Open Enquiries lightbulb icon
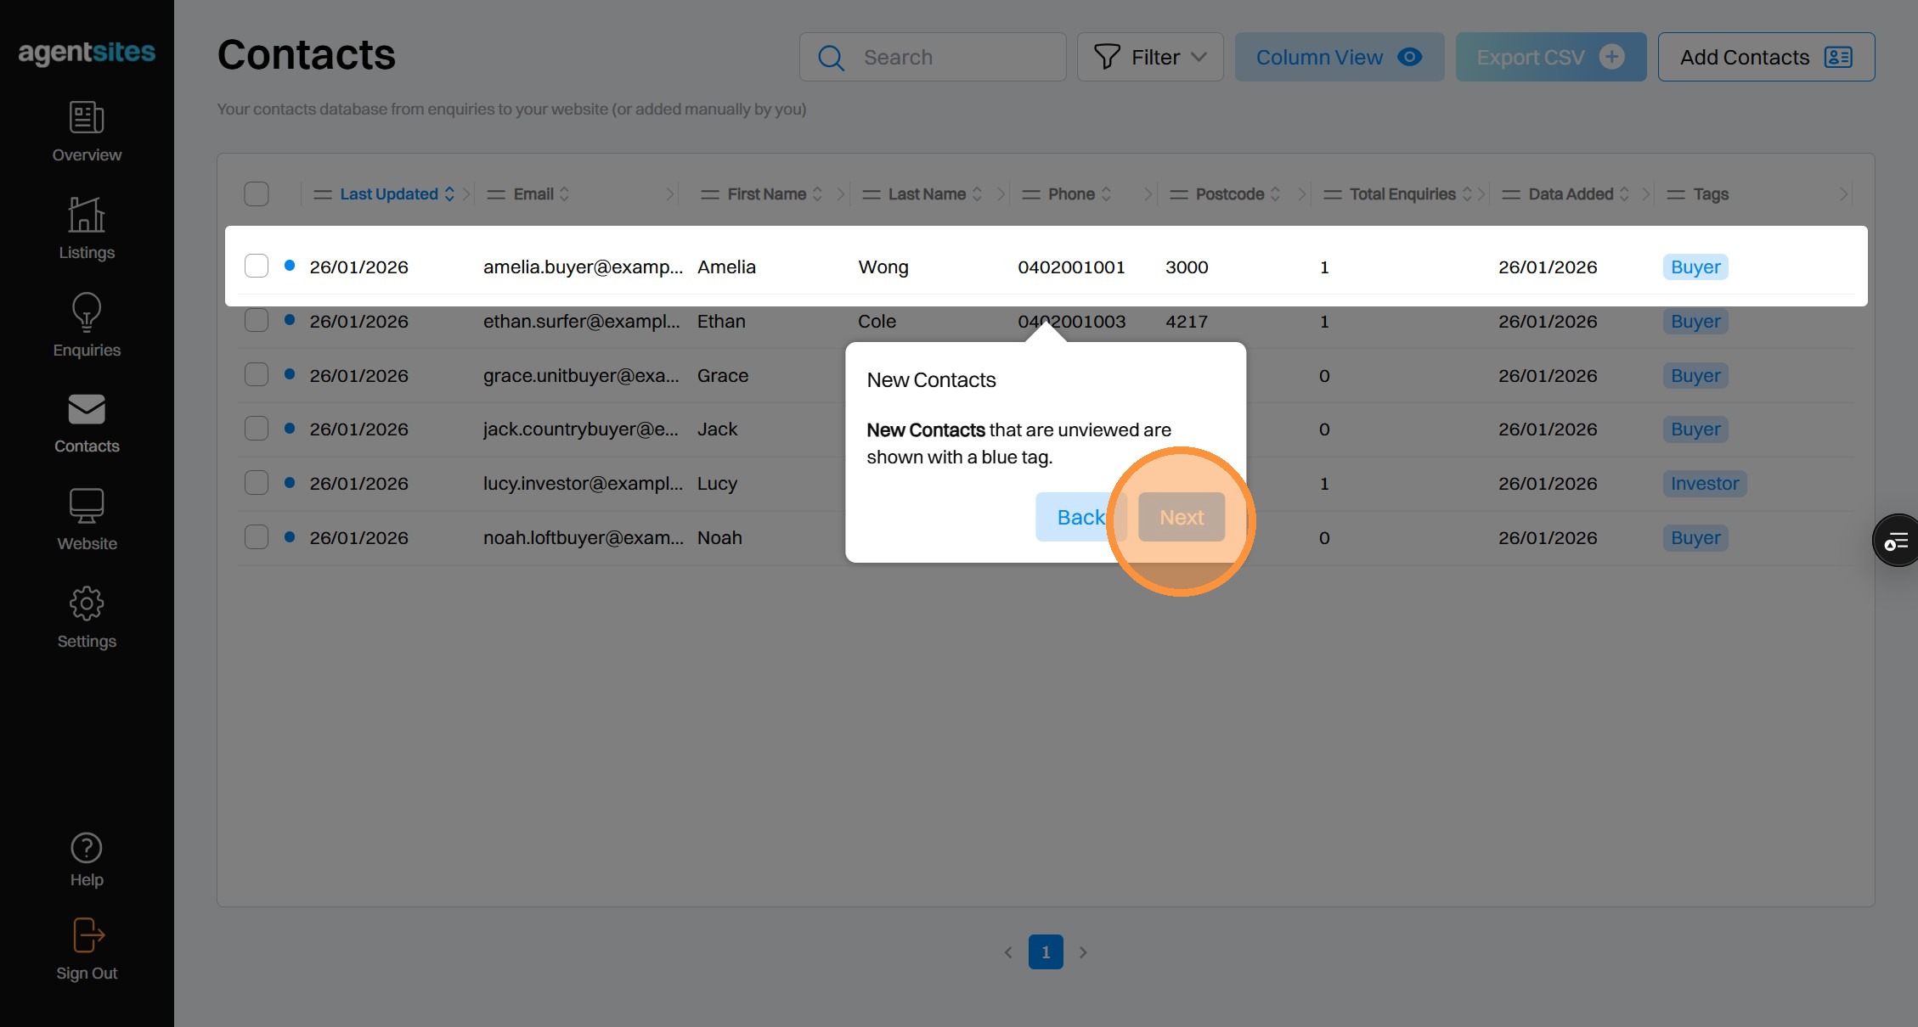Screen dimensions: 1918x1027 pos(87,312)
